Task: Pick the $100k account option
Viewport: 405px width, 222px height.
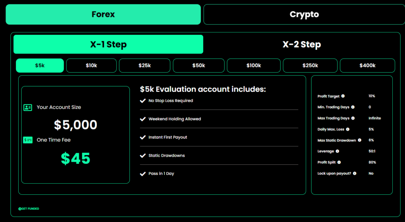Action: (254, 66)
